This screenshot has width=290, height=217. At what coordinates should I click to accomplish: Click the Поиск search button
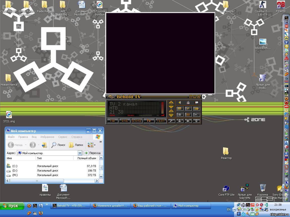[x=58, y=145]
